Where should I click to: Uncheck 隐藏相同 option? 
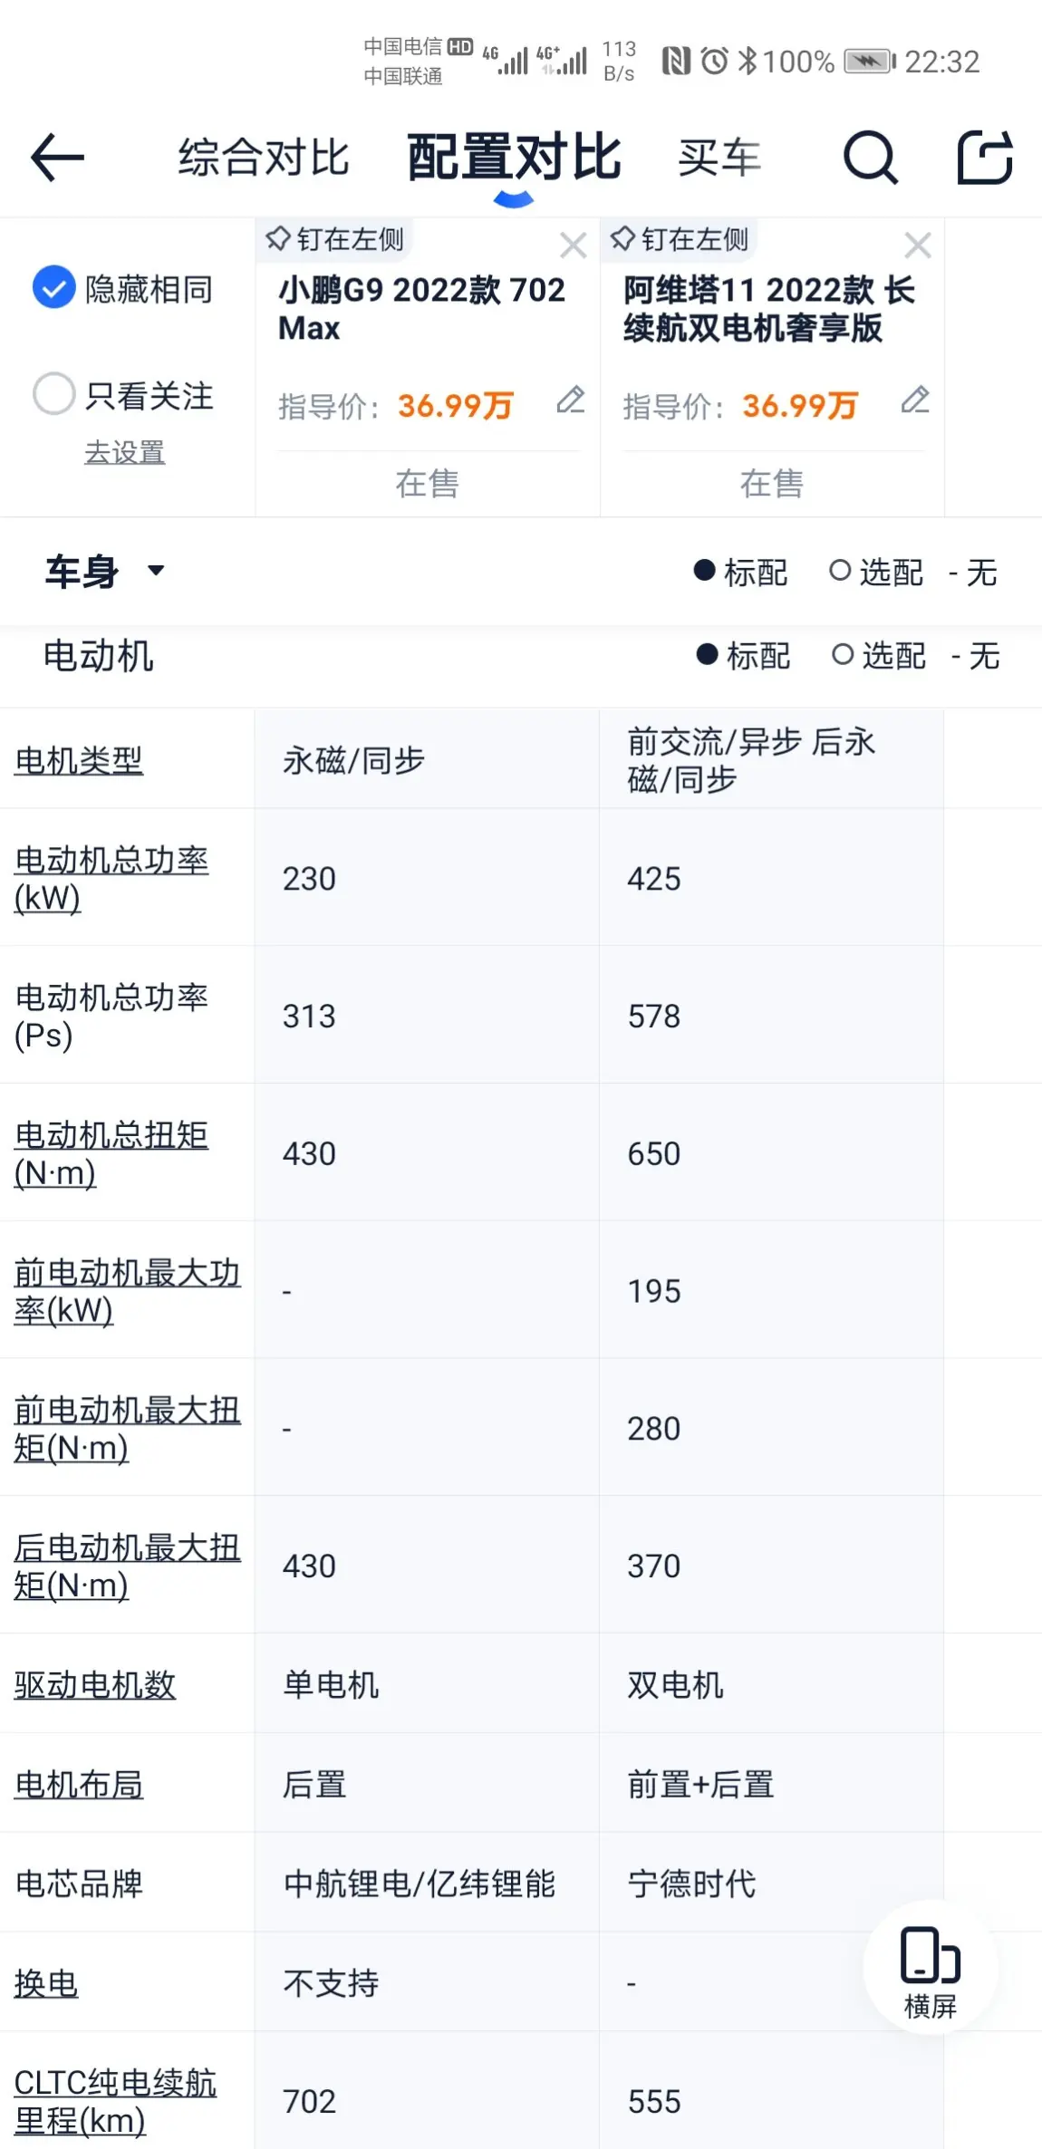122,288
